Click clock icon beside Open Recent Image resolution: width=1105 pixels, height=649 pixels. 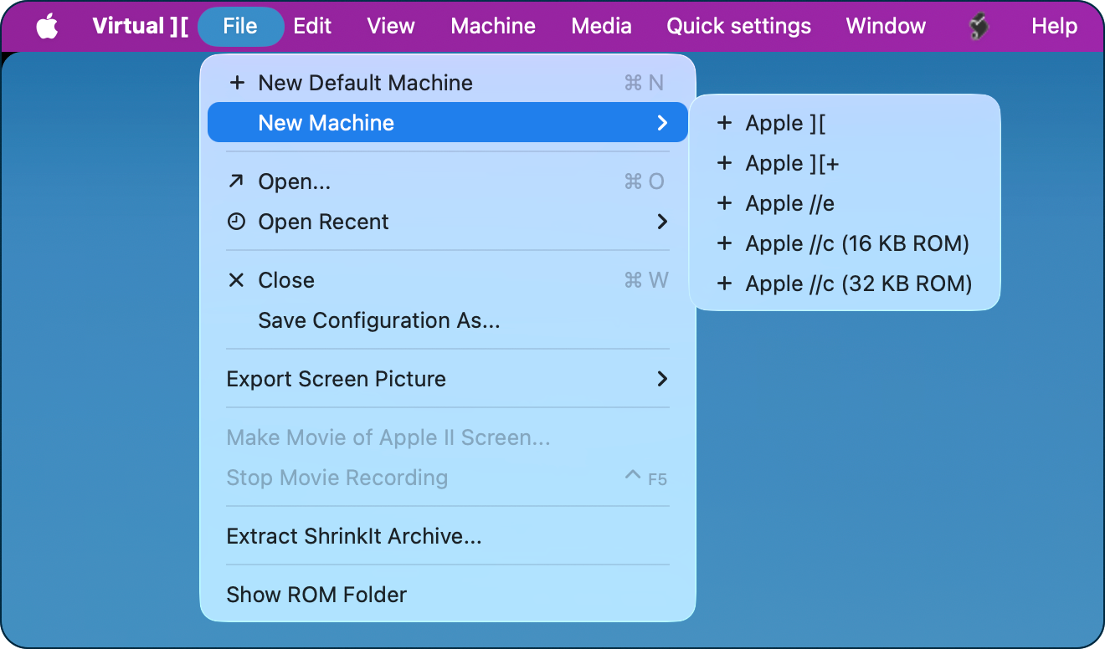(237, 222)
